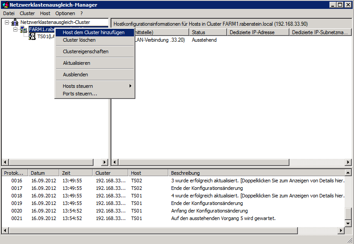Open 'Ports steuern...' context menu entry
Screen dimensions: 354x244
(x=80, y=94)
